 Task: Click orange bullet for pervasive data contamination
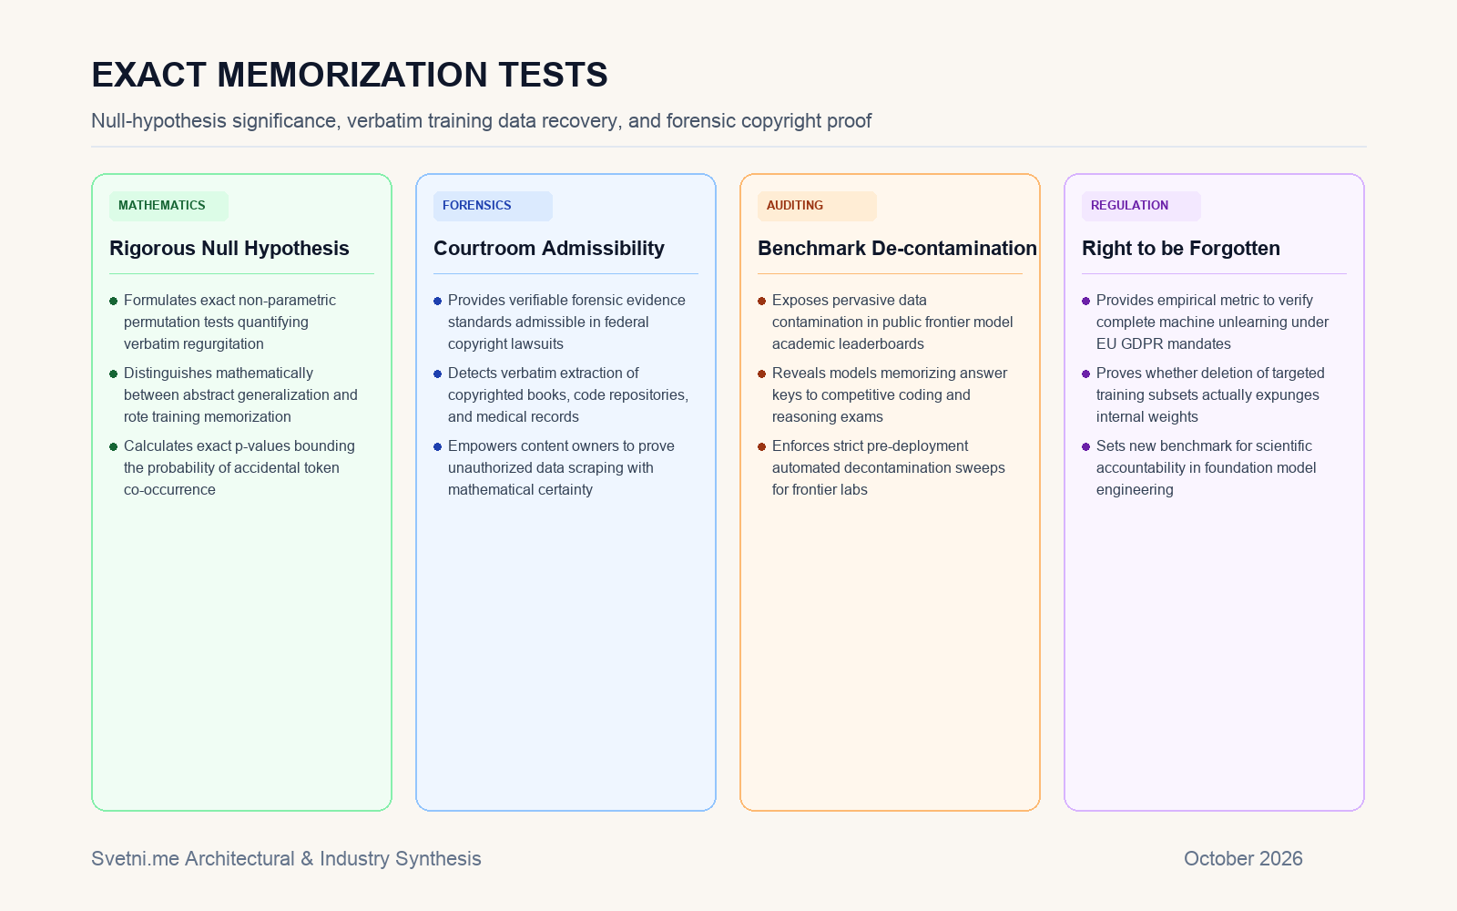point(762,301)
